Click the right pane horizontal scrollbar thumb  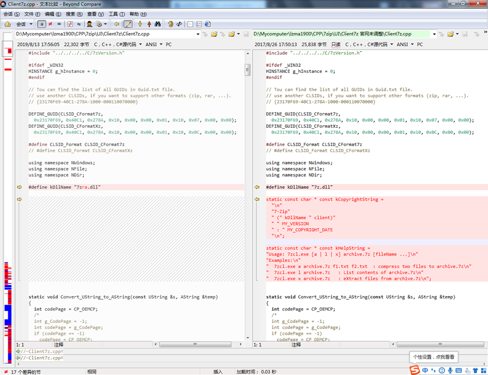click(440, 344)
